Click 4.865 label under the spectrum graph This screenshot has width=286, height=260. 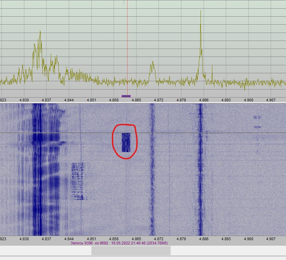[137, 100]
